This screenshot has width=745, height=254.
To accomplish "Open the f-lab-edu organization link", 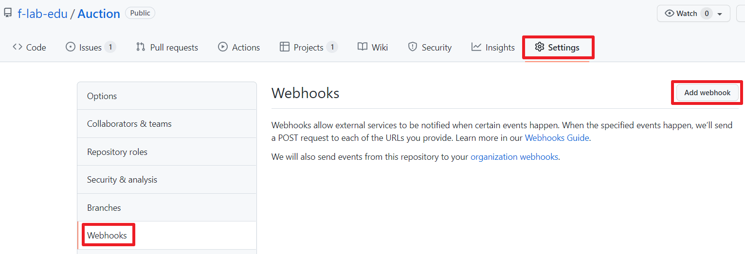I will (x=42, y=14).
